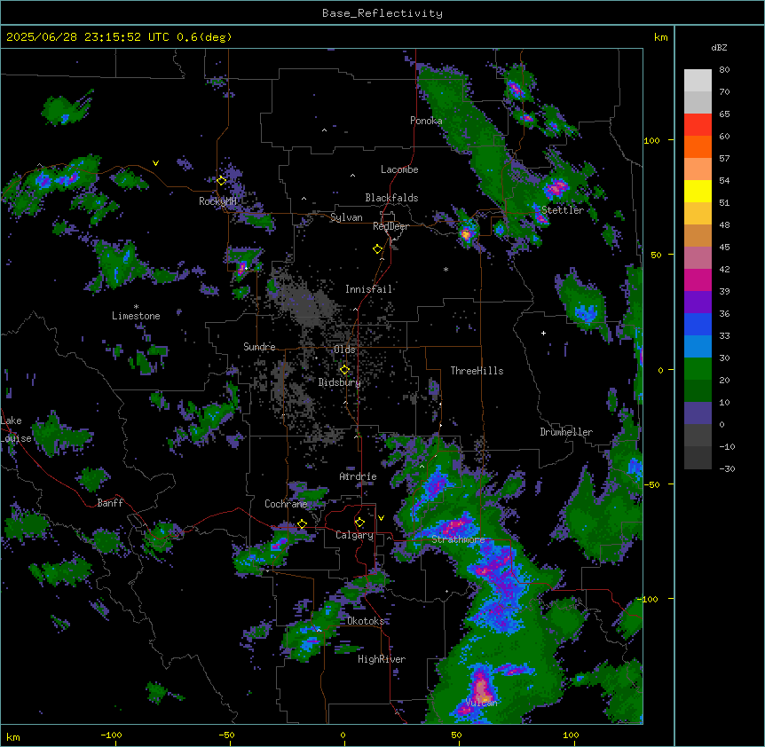
Task: Click the storm cell just above Stettler
Action: coord(556,187)
